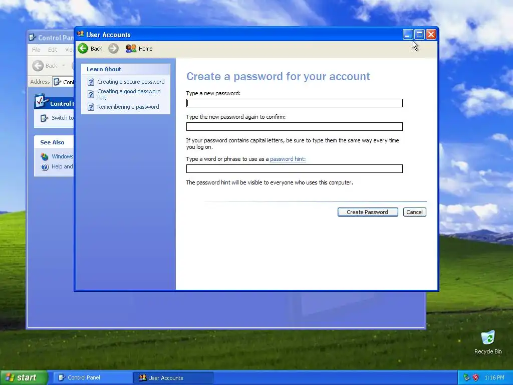Image resolution: width=513 pixels, height=385 pixels.
Task: Click the help icon beside Remembering a password
Action: click(x=91, y=107)
